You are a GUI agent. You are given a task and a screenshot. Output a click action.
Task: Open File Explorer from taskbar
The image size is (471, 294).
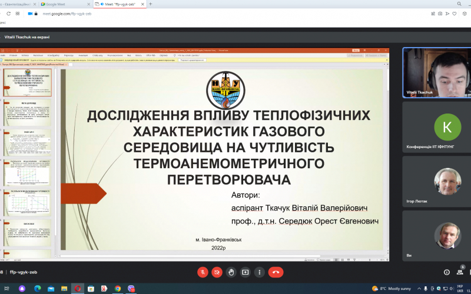point(64,289)
